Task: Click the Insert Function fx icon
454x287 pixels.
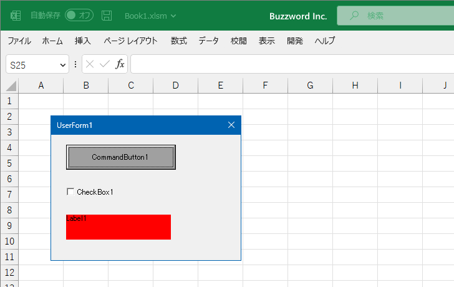Action: coord(120,64)
